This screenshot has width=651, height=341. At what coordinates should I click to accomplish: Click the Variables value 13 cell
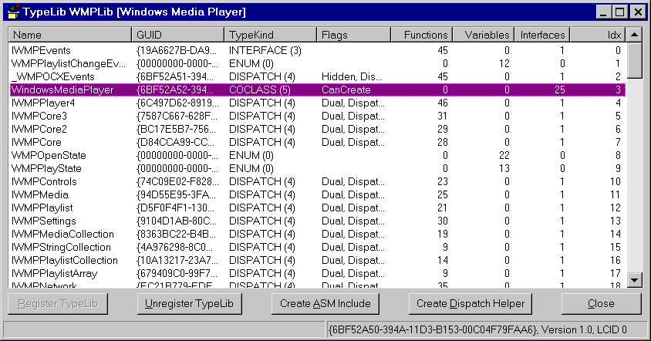504,169
